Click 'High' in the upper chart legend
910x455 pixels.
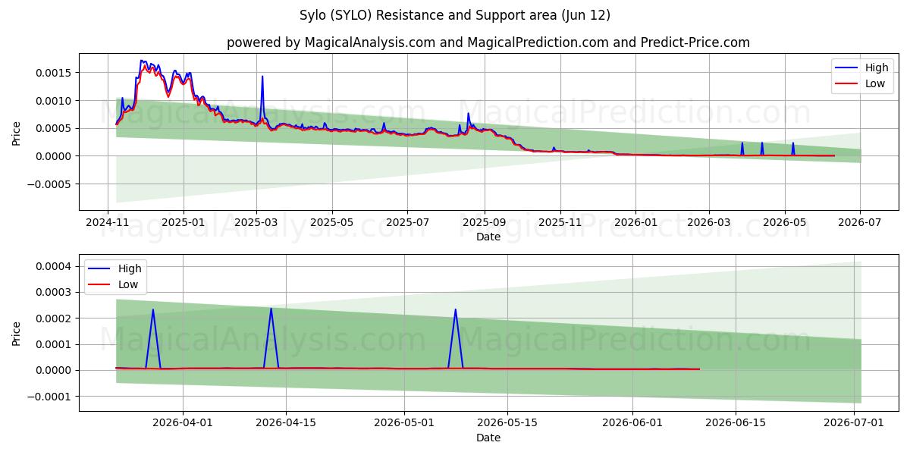(877, 68)
